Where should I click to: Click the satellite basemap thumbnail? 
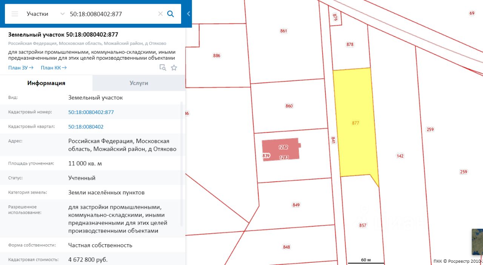pyautogui.click(x=477, y=242)
